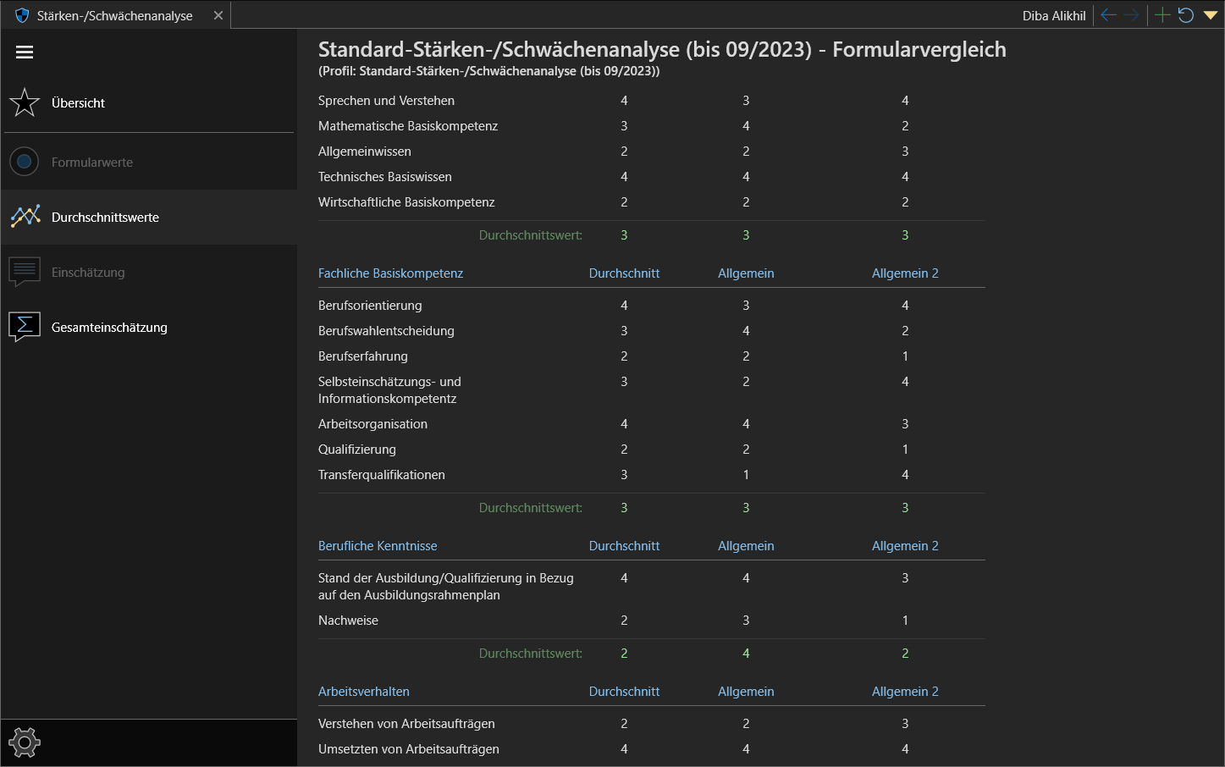The height and width of the screenshot is (767, 1225).
Task: Click the Berufliche Kenntnisse heading link
Action: 378,546
